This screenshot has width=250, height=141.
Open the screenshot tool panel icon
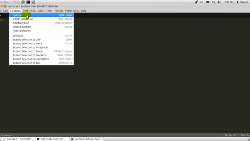(33, 2)
